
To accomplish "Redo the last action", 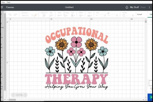I will (x=15, y=15).
